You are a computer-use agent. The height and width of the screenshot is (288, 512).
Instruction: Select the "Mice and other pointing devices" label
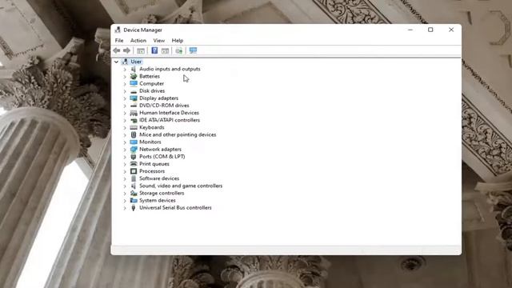click(178, 134)
